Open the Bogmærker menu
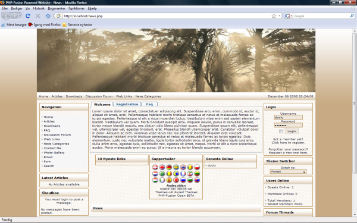The image size is (357, 223). click(57, 8)
